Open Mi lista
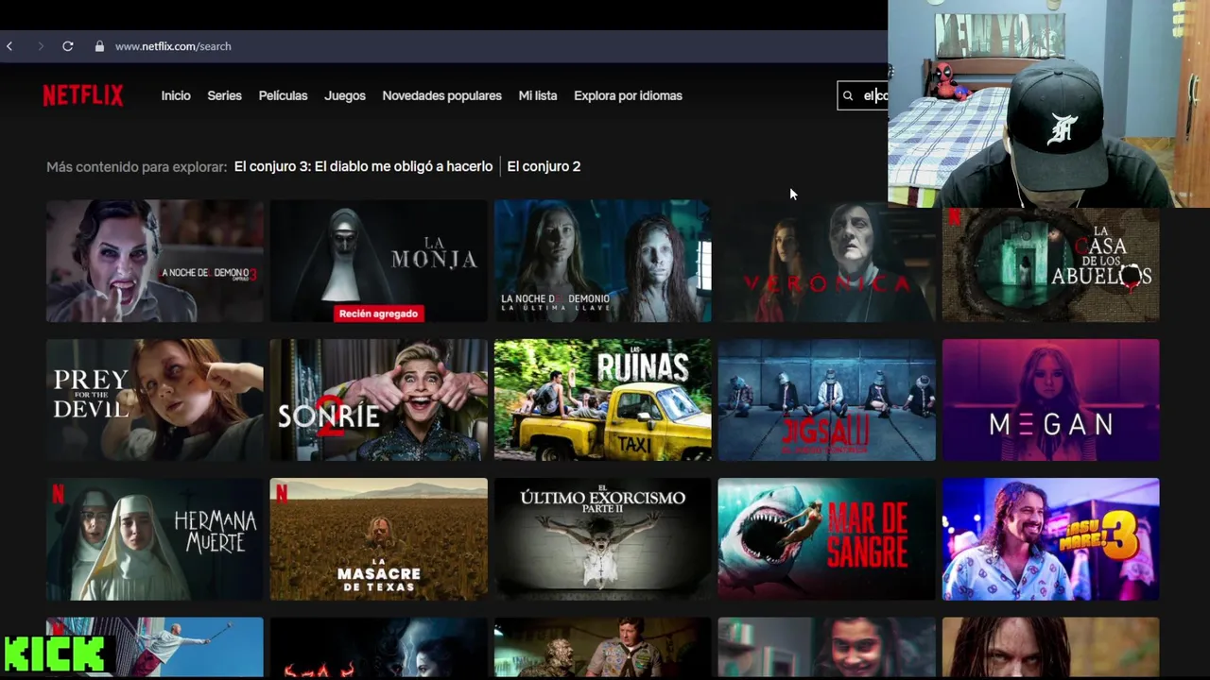The height and width of the screenshot is (680, 1210). (538, 95)
